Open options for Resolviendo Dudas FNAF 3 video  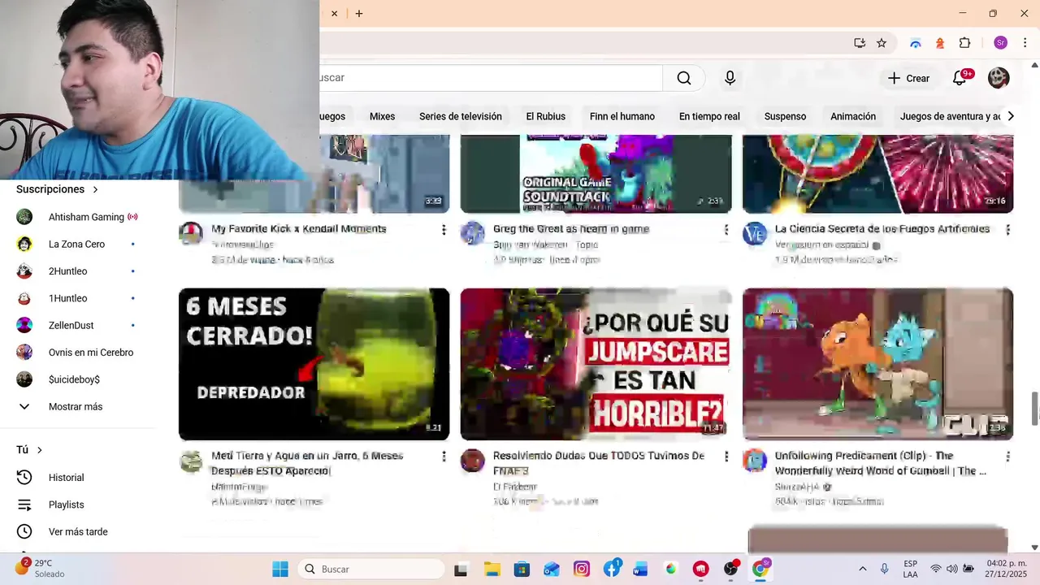pyautogui.click(x=726, y=457)
